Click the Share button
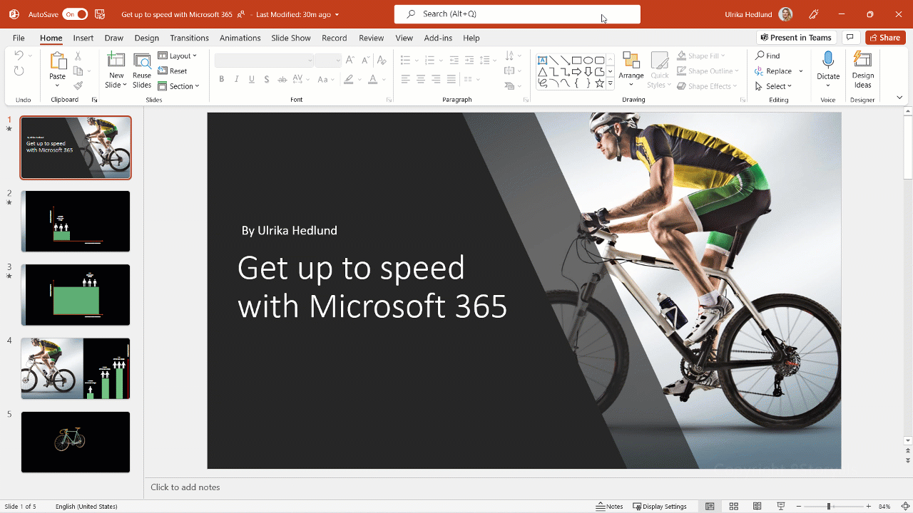 click(885, 38)
